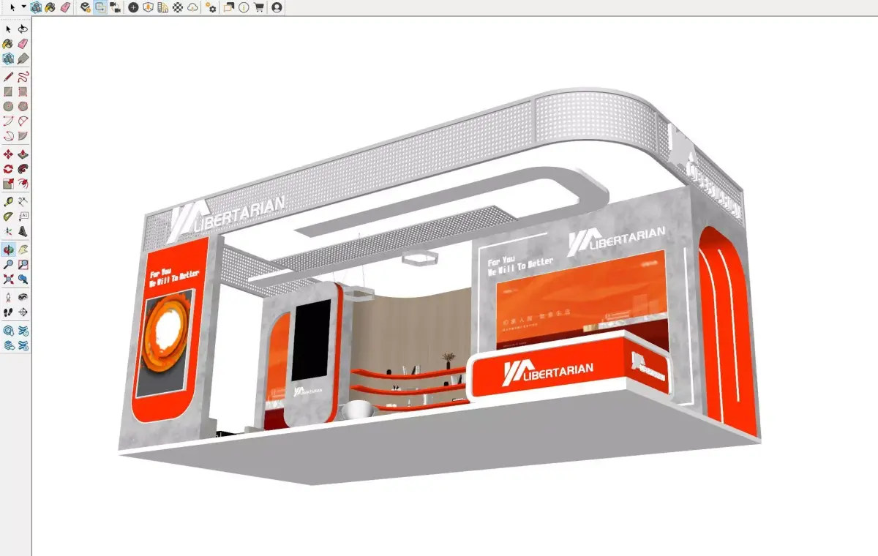Screen dimensions: 878x556
Task: Open the user account profile icon
Action: click(x=277, y=7)
